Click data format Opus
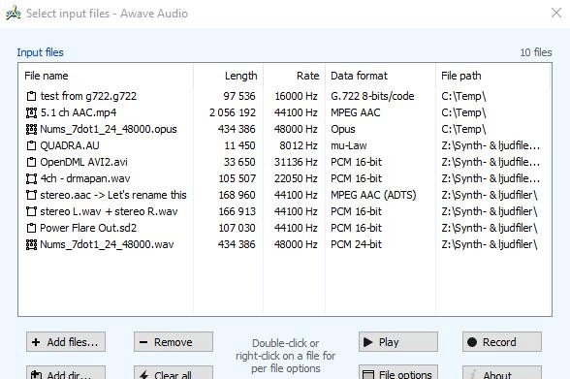 click(x=343, y=129)
